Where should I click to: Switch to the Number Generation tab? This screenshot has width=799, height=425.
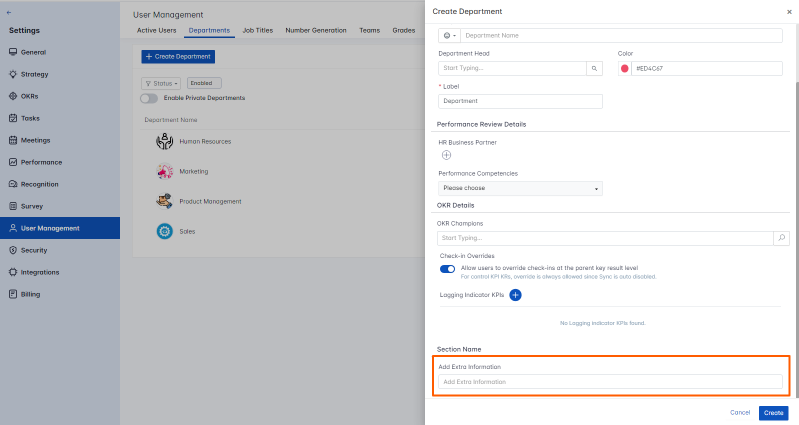[x=315, y=30]
